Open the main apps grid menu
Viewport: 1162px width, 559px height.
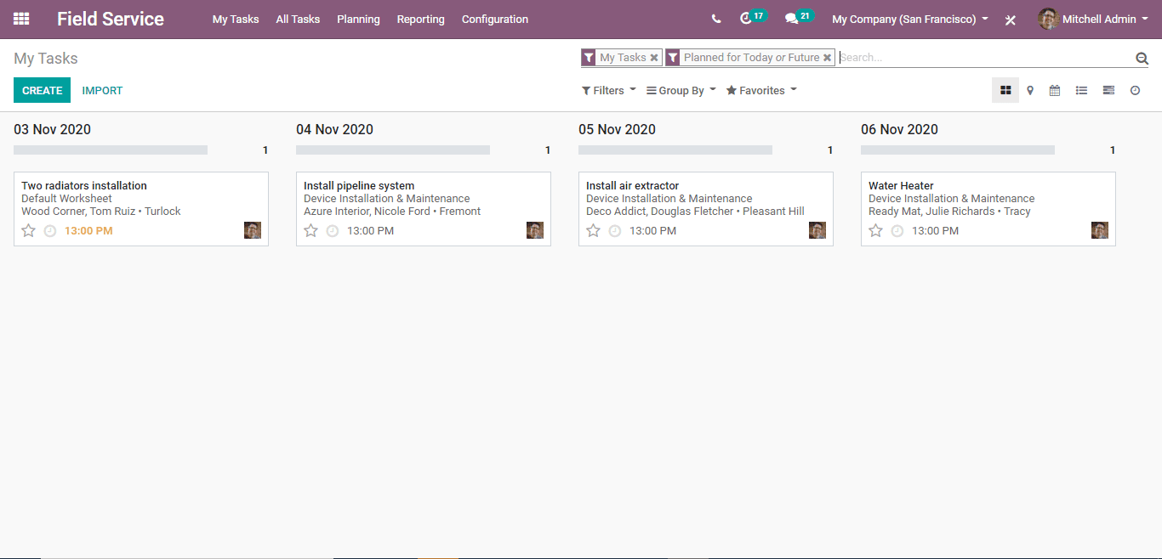tap(21, 19)
